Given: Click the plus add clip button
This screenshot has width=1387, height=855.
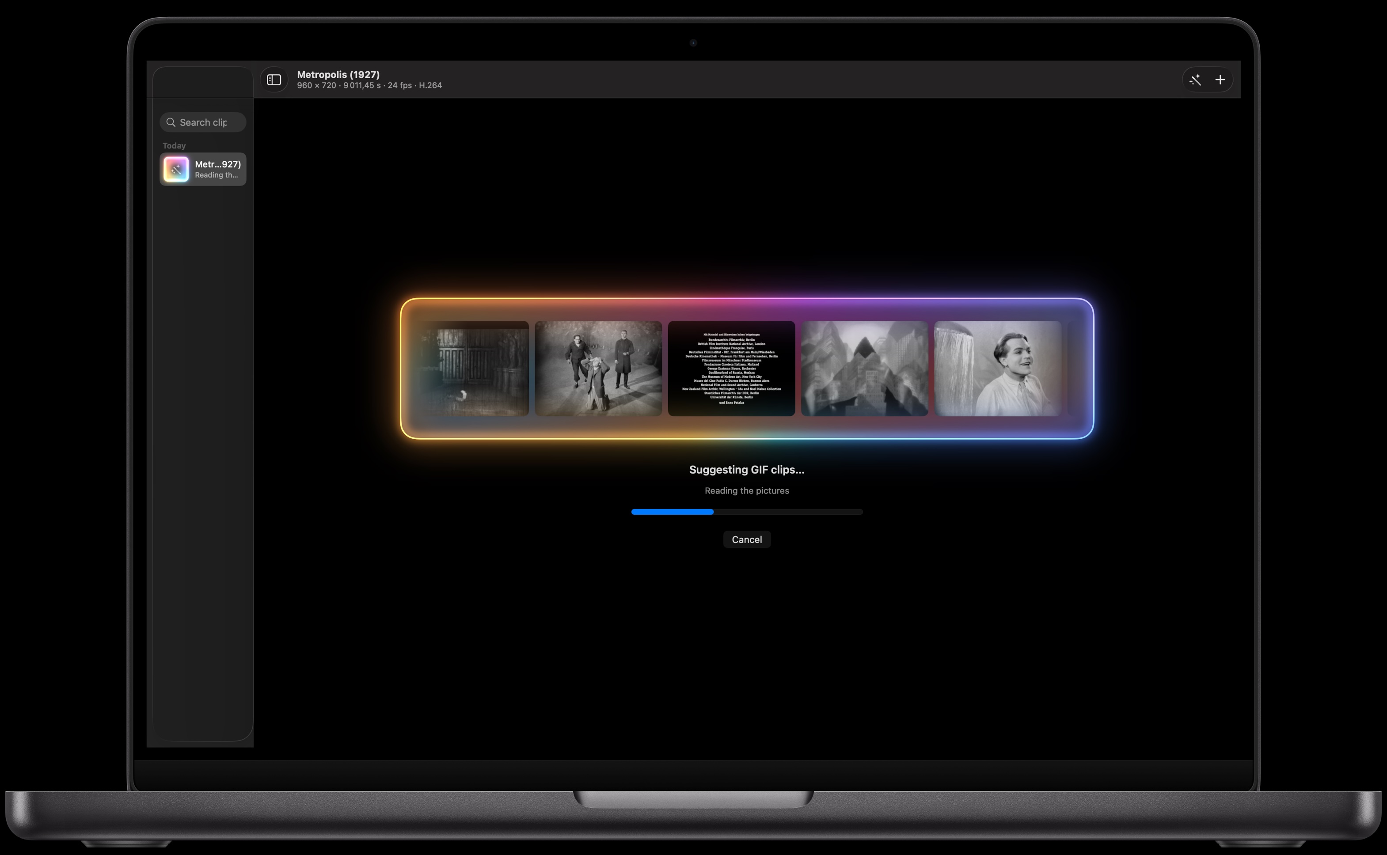Looking at the screenshot, I should click(x=1220, y=80).
